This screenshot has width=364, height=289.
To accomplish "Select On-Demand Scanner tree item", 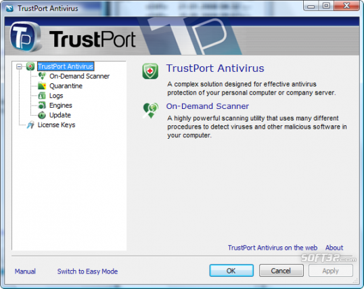I will (x=79, y=76).
